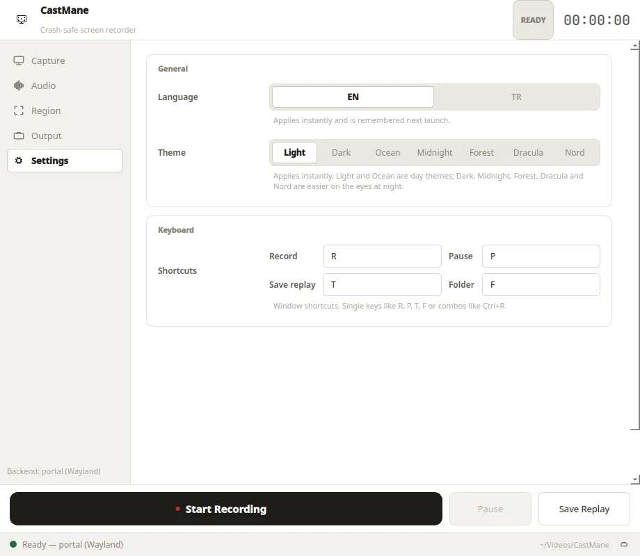Edit the Record shortcut field
This screenshot has height=556, width=640.
point(382,256)
